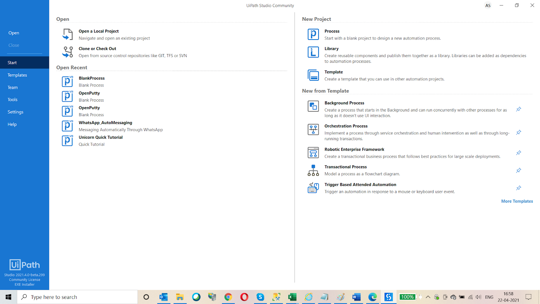The width and height of the screenshot is (540, 304).
Task: Open Outlook from the taskbar
Action: [x=164, y=297]
